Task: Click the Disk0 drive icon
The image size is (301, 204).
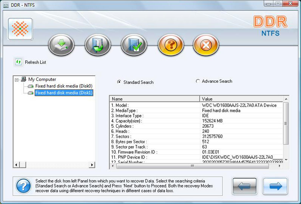Action: (31, 86)
